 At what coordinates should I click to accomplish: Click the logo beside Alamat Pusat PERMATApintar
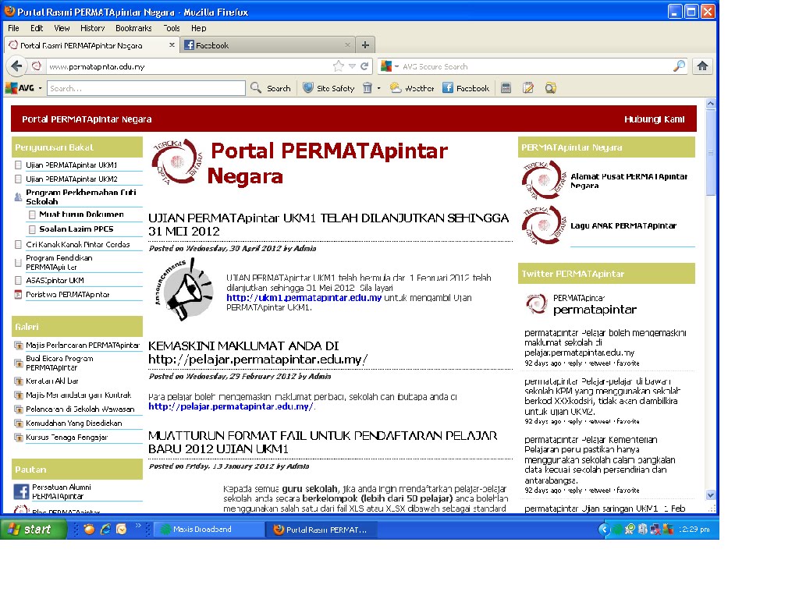click(544, 180)
